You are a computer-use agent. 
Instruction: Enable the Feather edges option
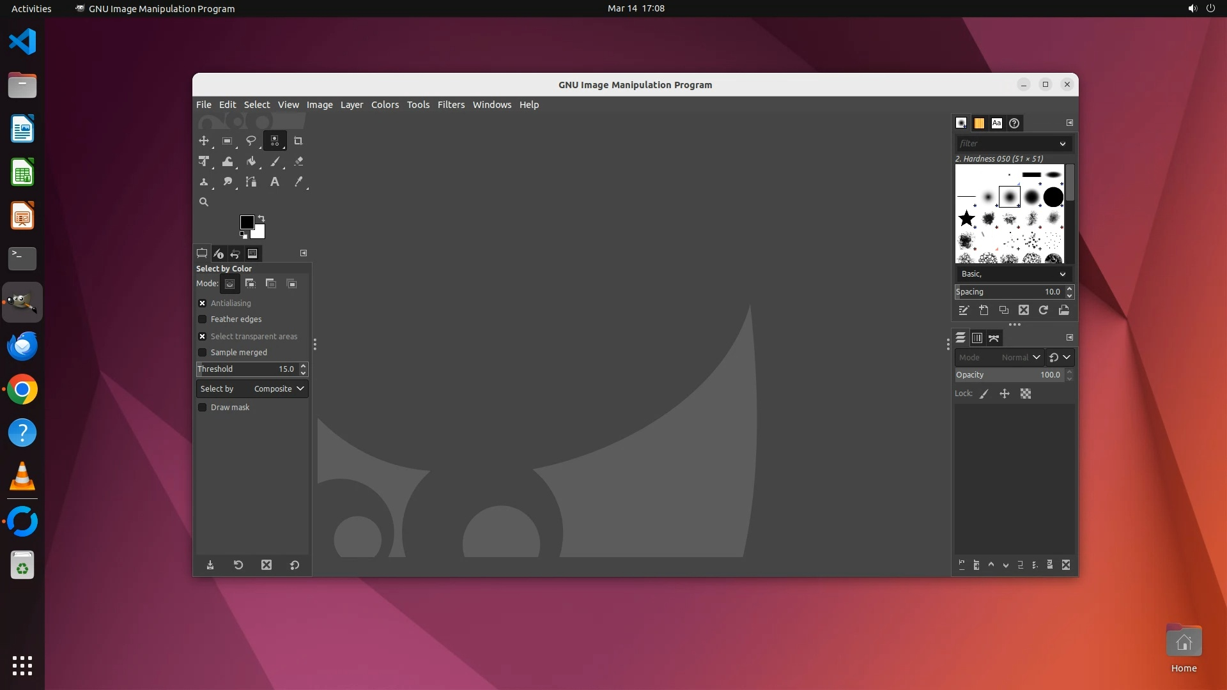[x=203, y=319]
